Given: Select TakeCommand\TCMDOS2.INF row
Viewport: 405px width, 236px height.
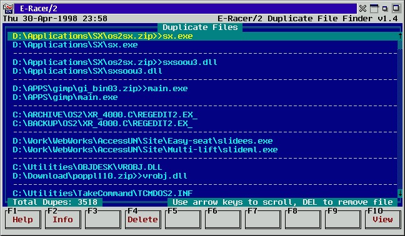Looking at the screenshot, I should click(x=202, y=193).
